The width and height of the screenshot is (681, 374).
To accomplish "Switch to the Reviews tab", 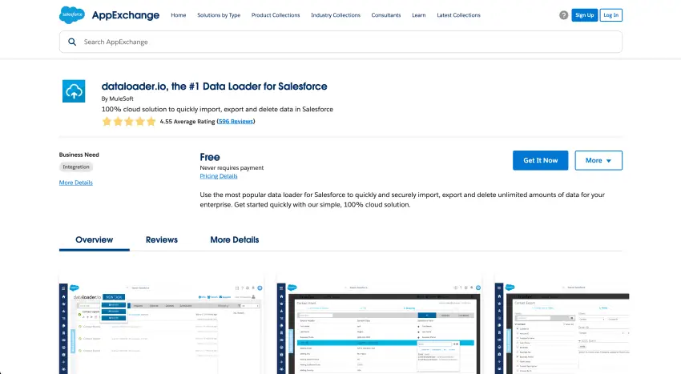I will tap(162, 239).
